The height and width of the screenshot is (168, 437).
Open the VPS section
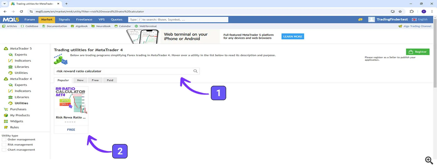coord(102,19)
